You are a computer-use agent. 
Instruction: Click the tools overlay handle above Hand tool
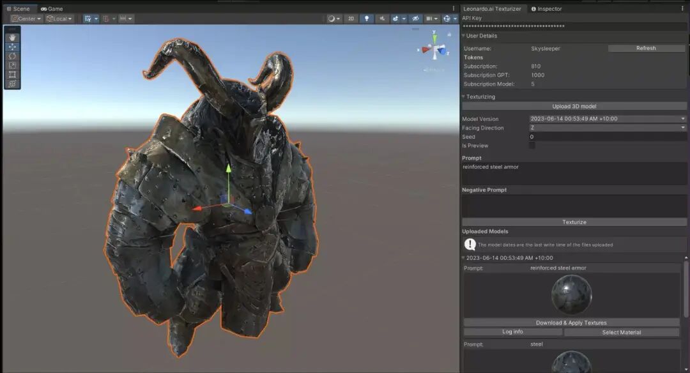tap(12, 29)
